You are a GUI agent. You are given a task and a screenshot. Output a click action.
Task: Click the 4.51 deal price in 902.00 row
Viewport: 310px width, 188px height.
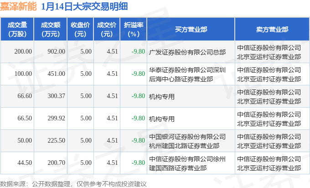tap(112, 52)
